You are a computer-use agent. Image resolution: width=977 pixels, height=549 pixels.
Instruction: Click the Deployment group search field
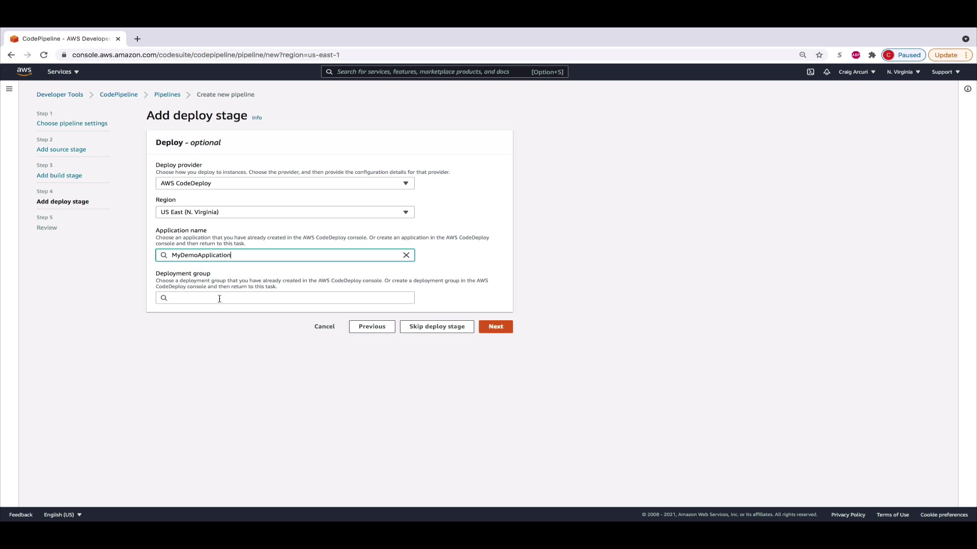tap(290, 298)
